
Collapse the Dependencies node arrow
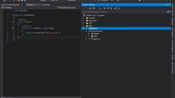click(86, 31)
